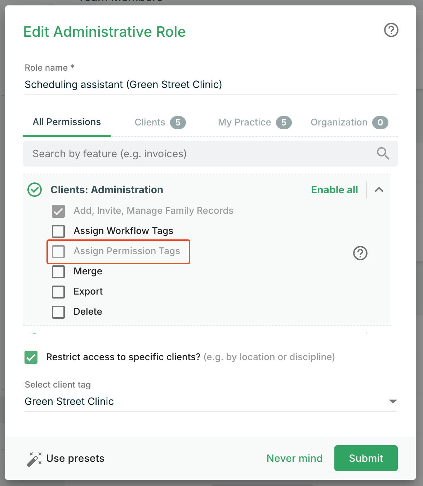Click the Never mind link
The image size is (423, 486).
[295, 458]
